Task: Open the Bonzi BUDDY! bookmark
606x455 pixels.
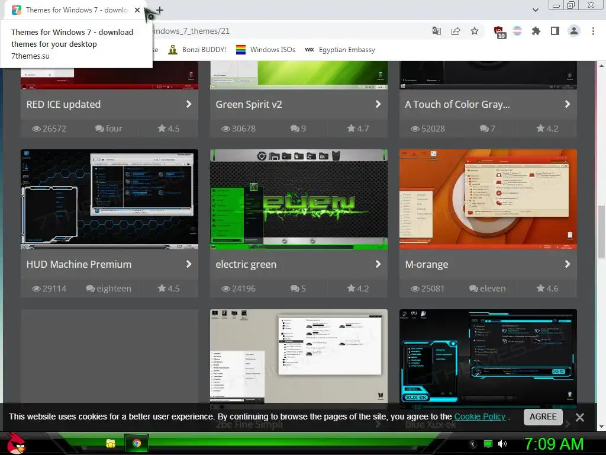Action: (197, 50)
